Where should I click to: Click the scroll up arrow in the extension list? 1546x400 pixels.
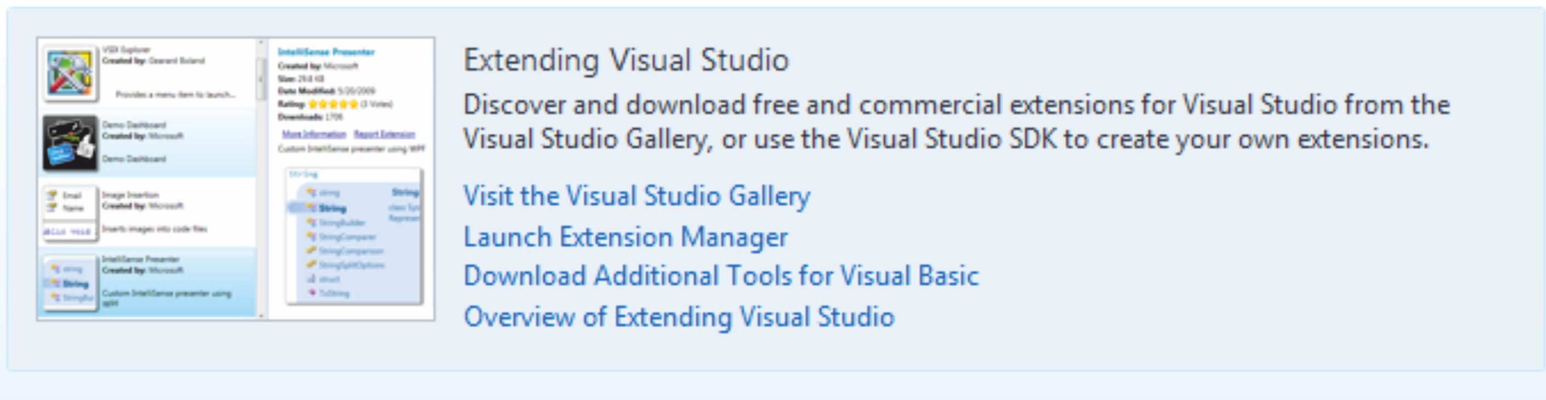[x=261, y=43]
